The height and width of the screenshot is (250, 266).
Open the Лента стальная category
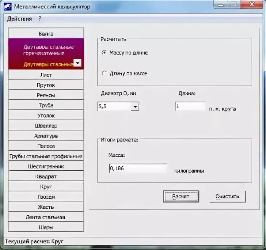click(46, 217)
